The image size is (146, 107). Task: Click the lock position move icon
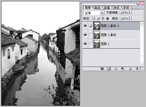pyautogui.click(x=103, y=18)
